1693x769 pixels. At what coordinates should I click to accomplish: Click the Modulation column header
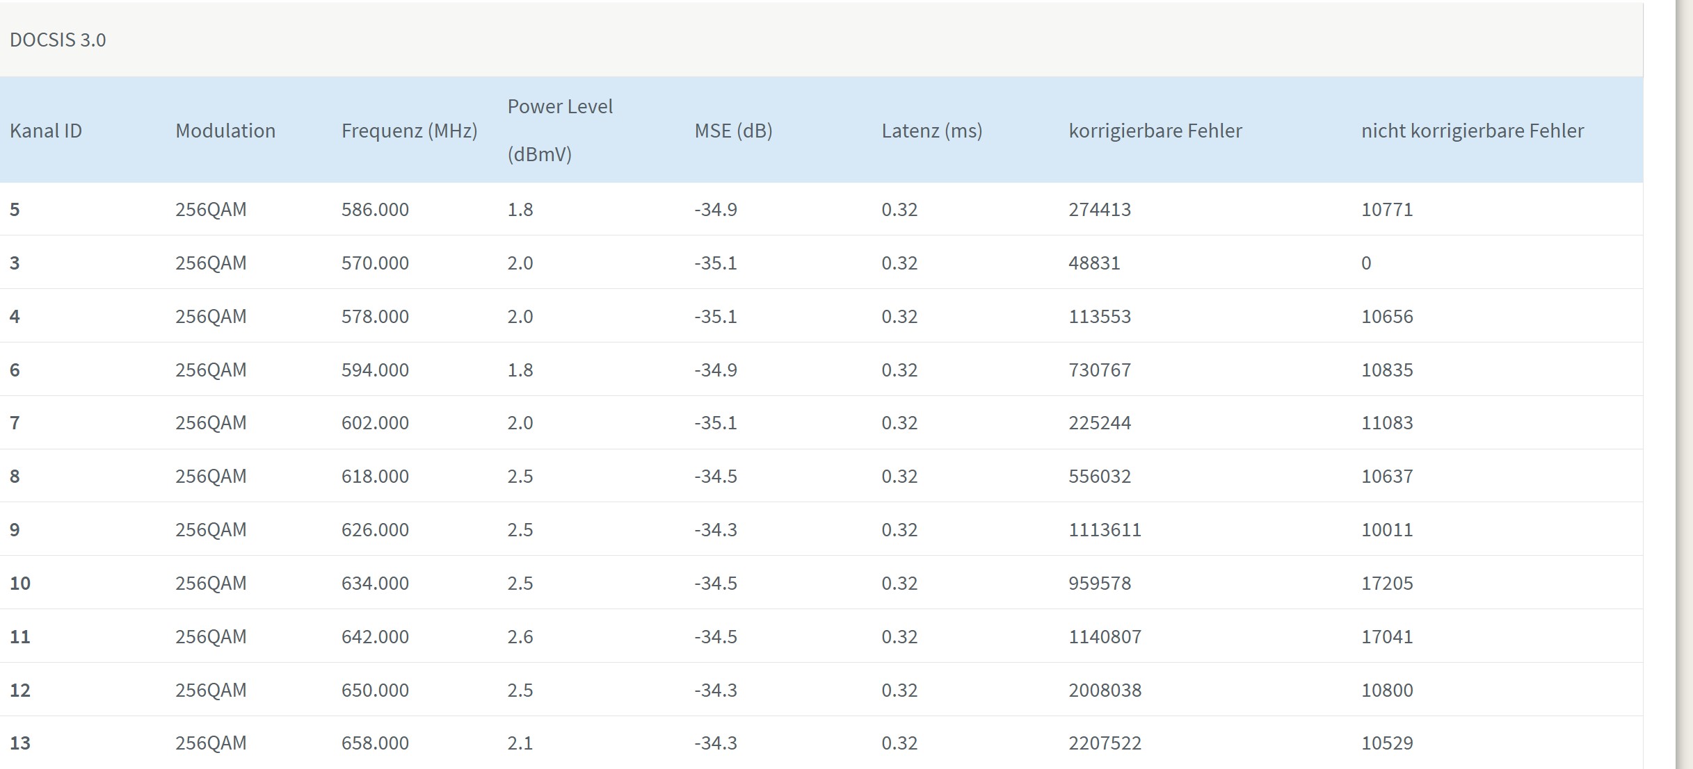[x=225, y=131]
